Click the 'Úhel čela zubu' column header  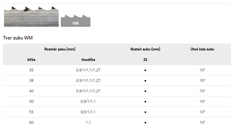pyautogui.click(x=202, y=49)
